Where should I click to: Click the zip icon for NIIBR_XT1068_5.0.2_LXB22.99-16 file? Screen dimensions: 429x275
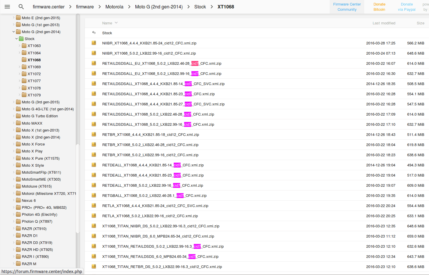tap(94, 53)
